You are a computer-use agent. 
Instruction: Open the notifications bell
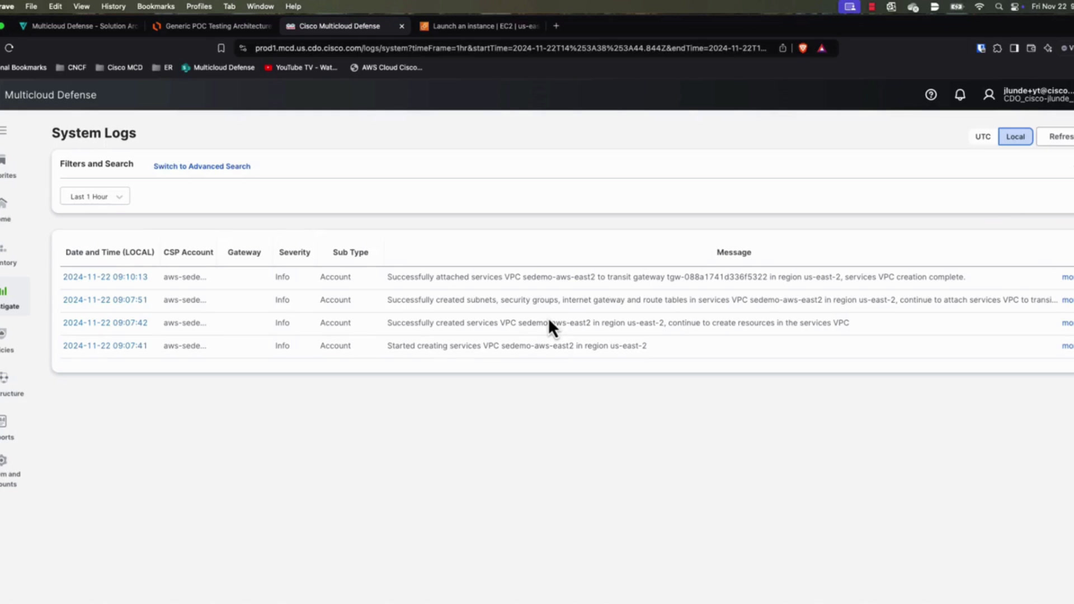pyautogui.click(x=960, y=95)
